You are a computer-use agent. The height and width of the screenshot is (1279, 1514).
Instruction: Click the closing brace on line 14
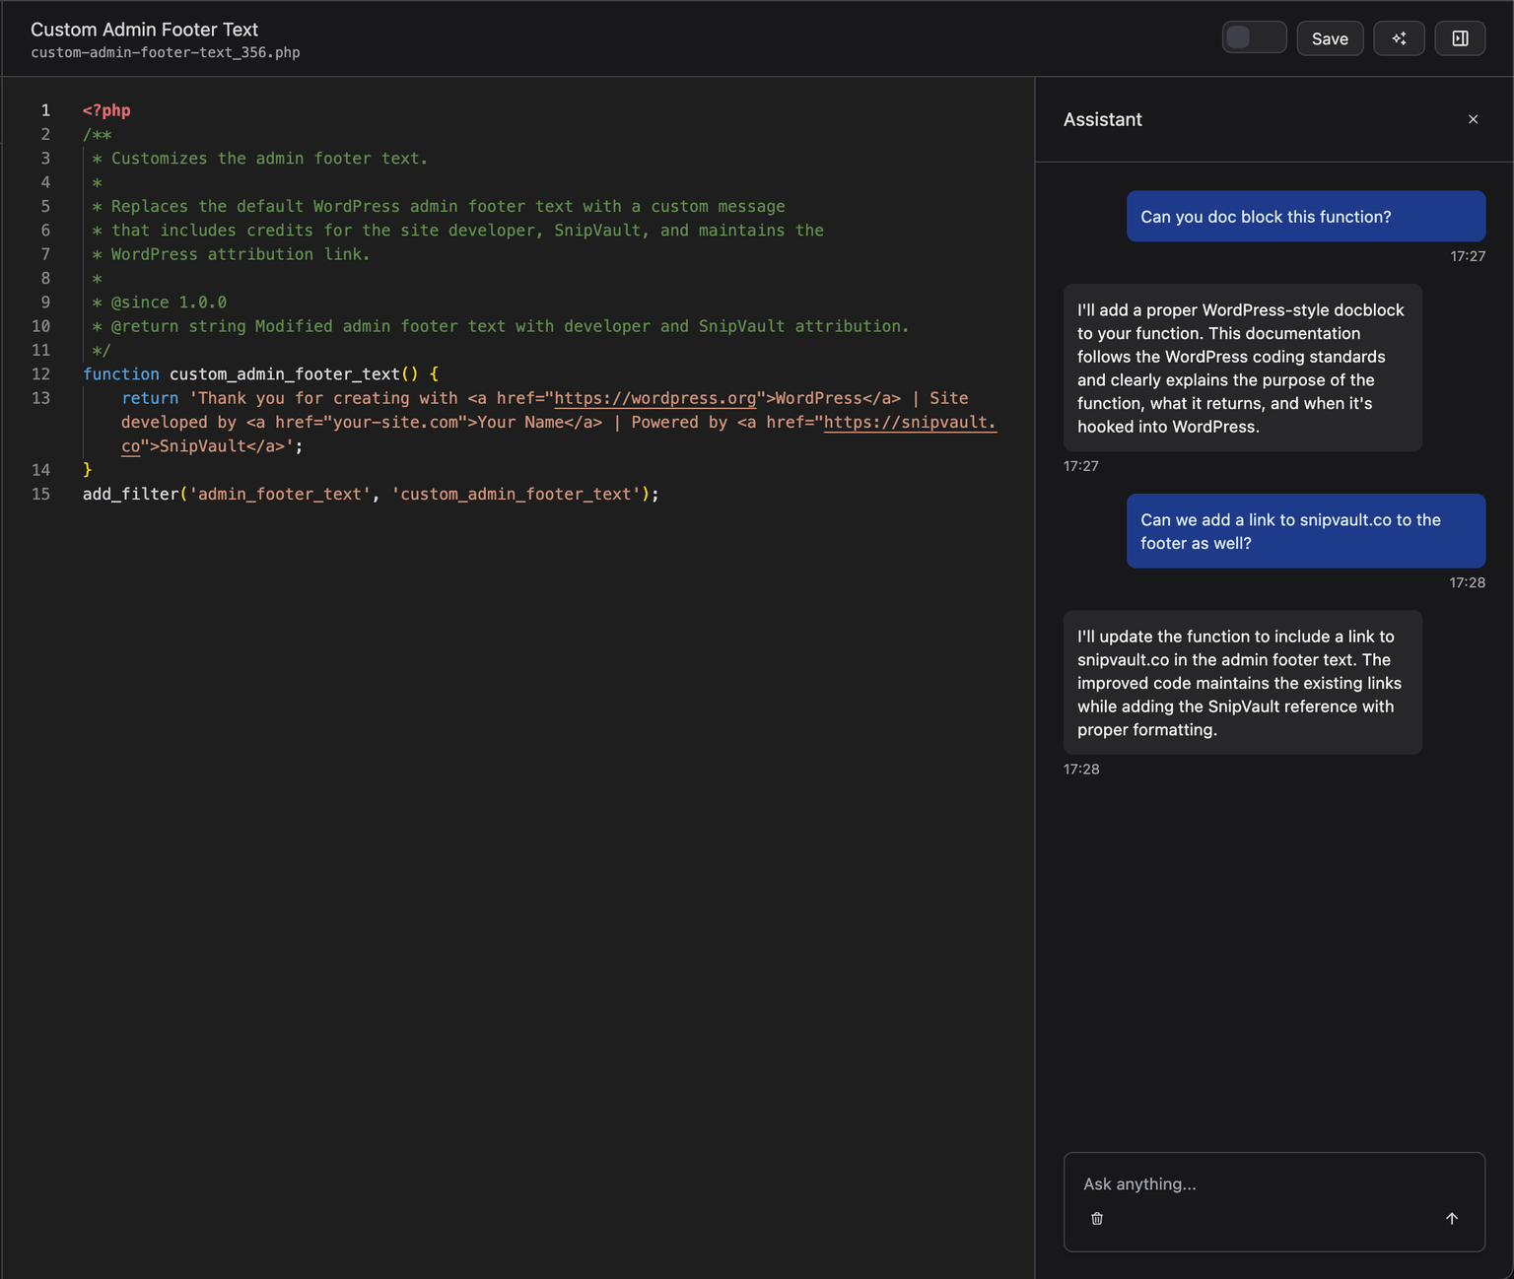(x=88, y=470)
